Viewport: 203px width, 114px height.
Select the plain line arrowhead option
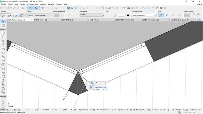click(x=160, y=16)
